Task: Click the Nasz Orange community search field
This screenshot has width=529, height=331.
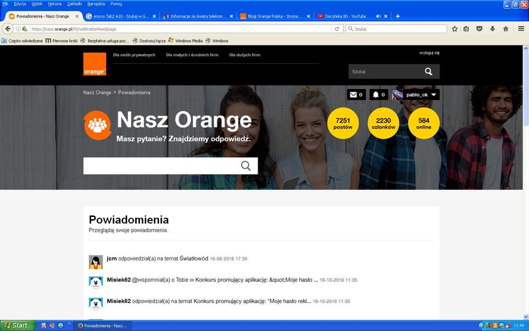Action: click(x=159, y=165)
